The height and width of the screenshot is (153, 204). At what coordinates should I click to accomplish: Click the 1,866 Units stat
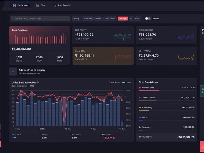click(x=60, y=59)
